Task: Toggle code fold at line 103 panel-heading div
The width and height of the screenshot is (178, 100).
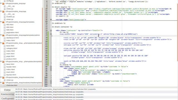Action: point(51,83)
